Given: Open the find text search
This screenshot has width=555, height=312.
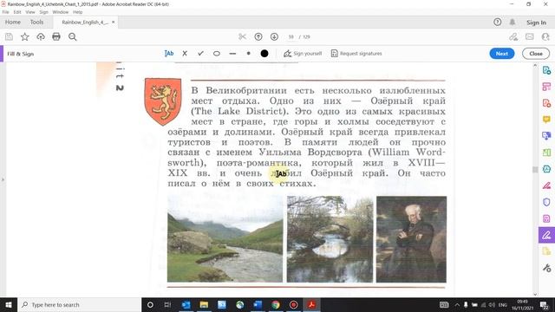Looking at the screenshot, I should 73,36.
